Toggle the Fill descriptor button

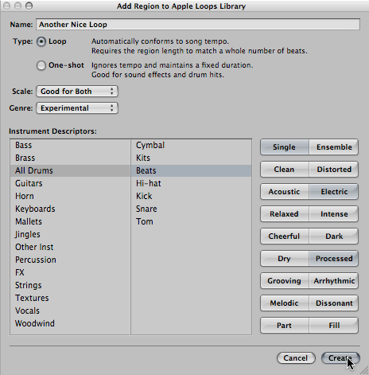(334, 326)
